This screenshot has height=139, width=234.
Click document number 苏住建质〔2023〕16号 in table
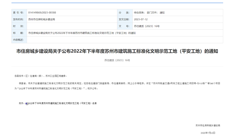(x=147, y=26)
